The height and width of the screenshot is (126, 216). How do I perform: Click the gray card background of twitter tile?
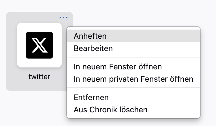coord(12,84)
